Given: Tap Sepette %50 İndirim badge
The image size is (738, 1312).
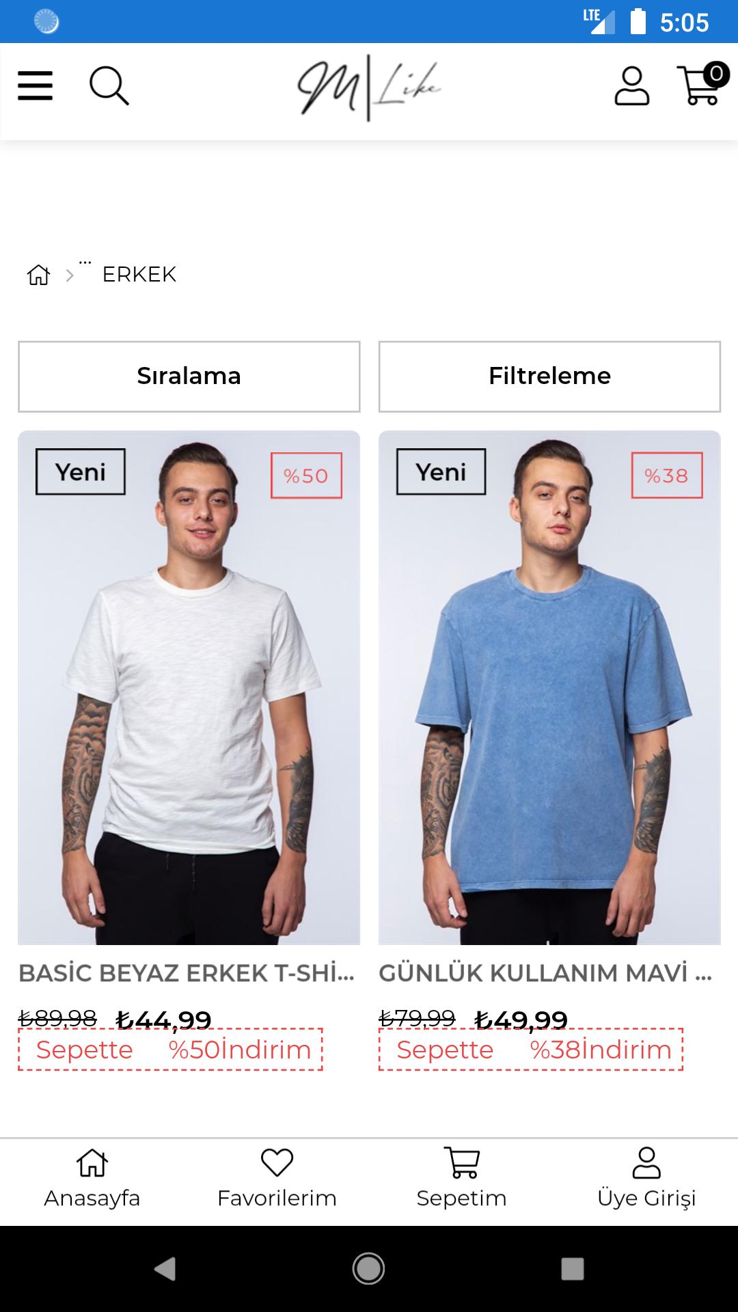Looking at the screenshot, I should tap(171, 1050).
